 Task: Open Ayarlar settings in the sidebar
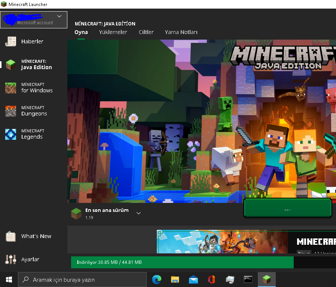(x=34, y=259)
